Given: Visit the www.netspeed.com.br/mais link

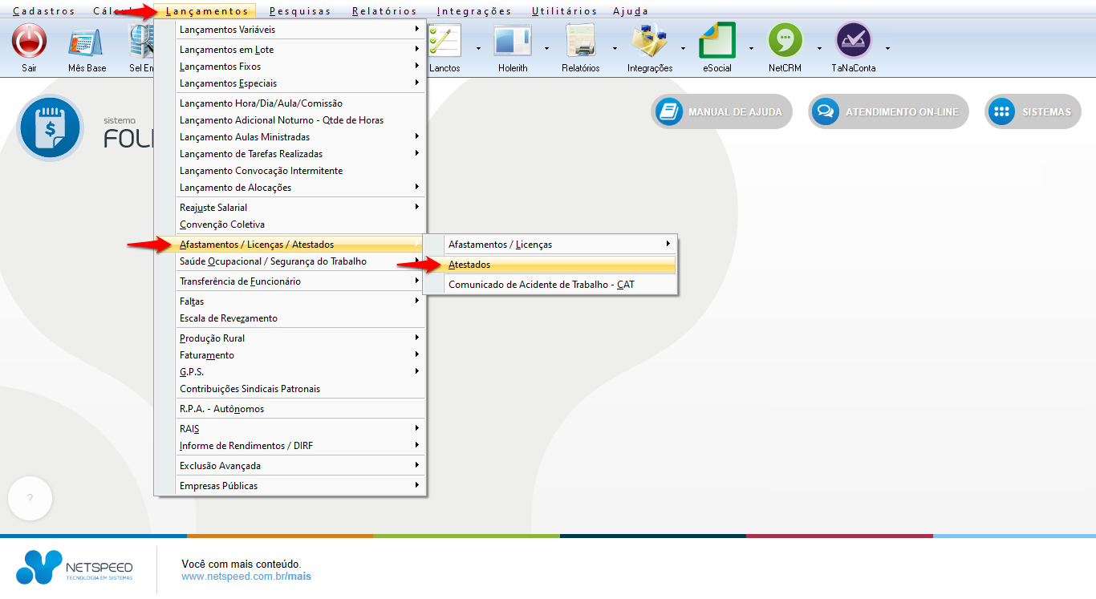Looking at the screenshot, I should (x=246, y=577).
